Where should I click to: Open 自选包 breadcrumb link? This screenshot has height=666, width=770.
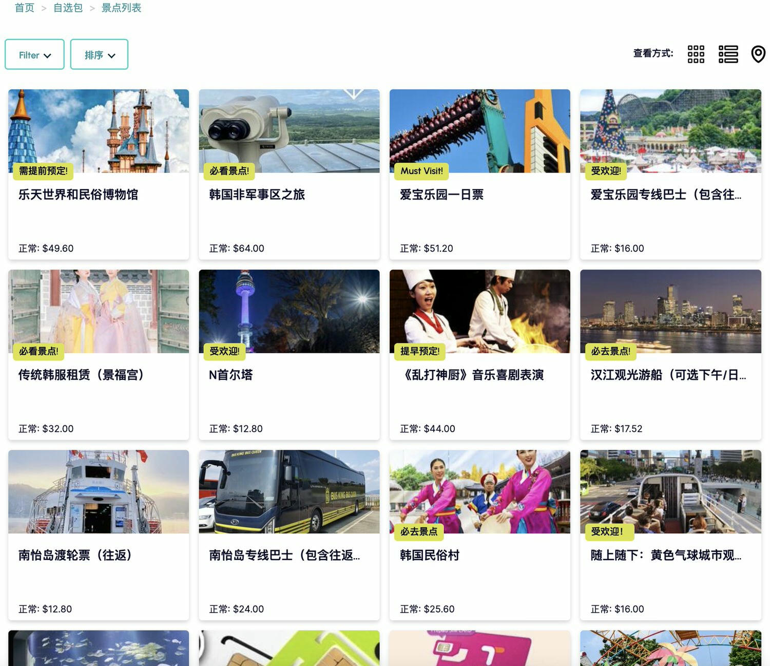coord(67,8)
